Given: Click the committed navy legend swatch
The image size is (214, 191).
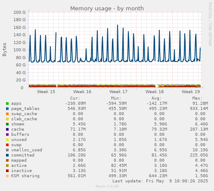Looking at the screenshot, I should (x=7, y=155).
